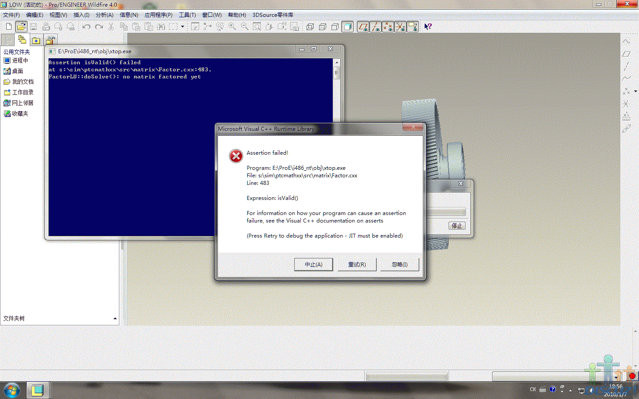Open the 文件(F) menu

click(x=12, y=15)
